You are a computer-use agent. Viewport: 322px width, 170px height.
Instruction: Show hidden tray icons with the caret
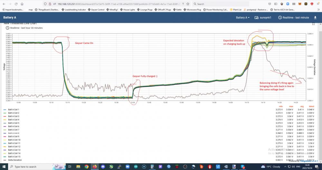click(x=285, y=166)
